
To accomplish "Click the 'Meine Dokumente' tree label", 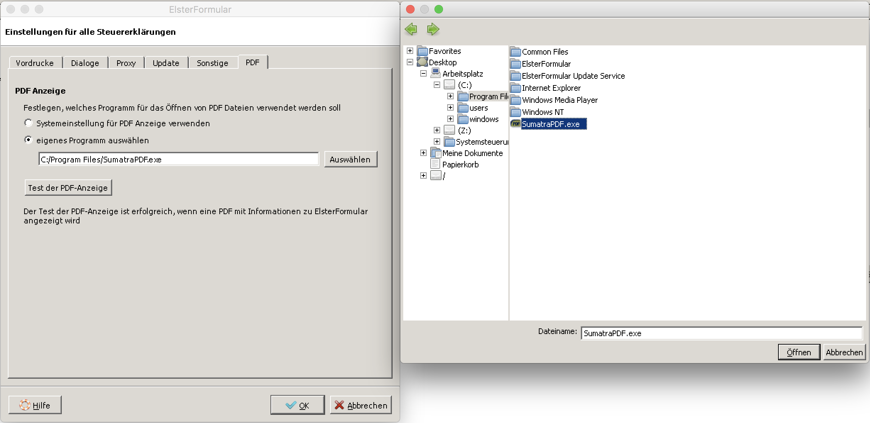I will coord(472,153).
